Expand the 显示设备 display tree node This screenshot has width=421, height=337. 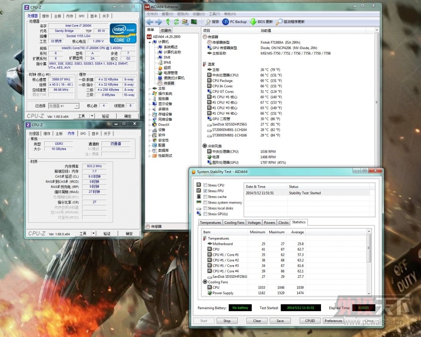click(150, 104)
